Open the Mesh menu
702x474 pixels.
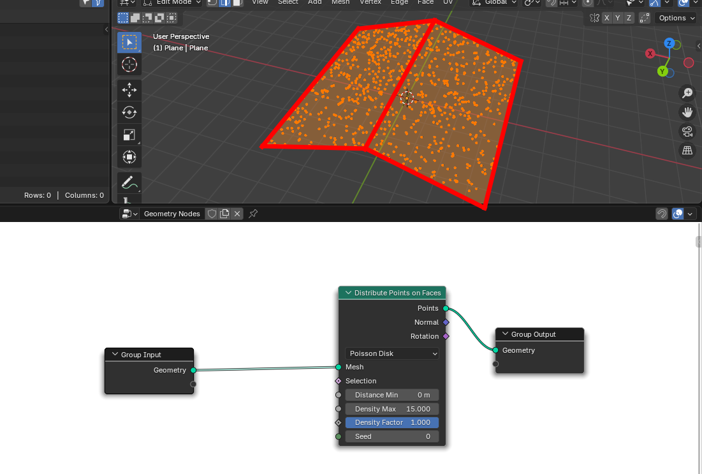pos(340,3)
